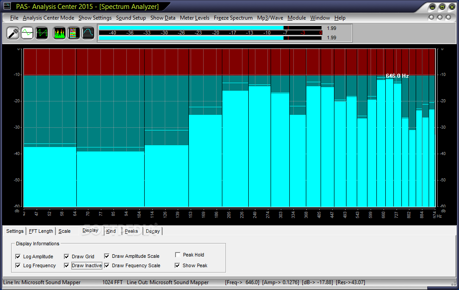Click the upper level meter bar
Viewport: 459px width, 290px height.
point(210,28)
